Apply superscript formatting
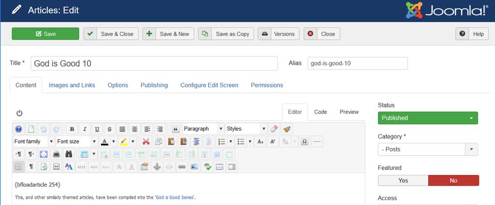 (x=273, y=142)
